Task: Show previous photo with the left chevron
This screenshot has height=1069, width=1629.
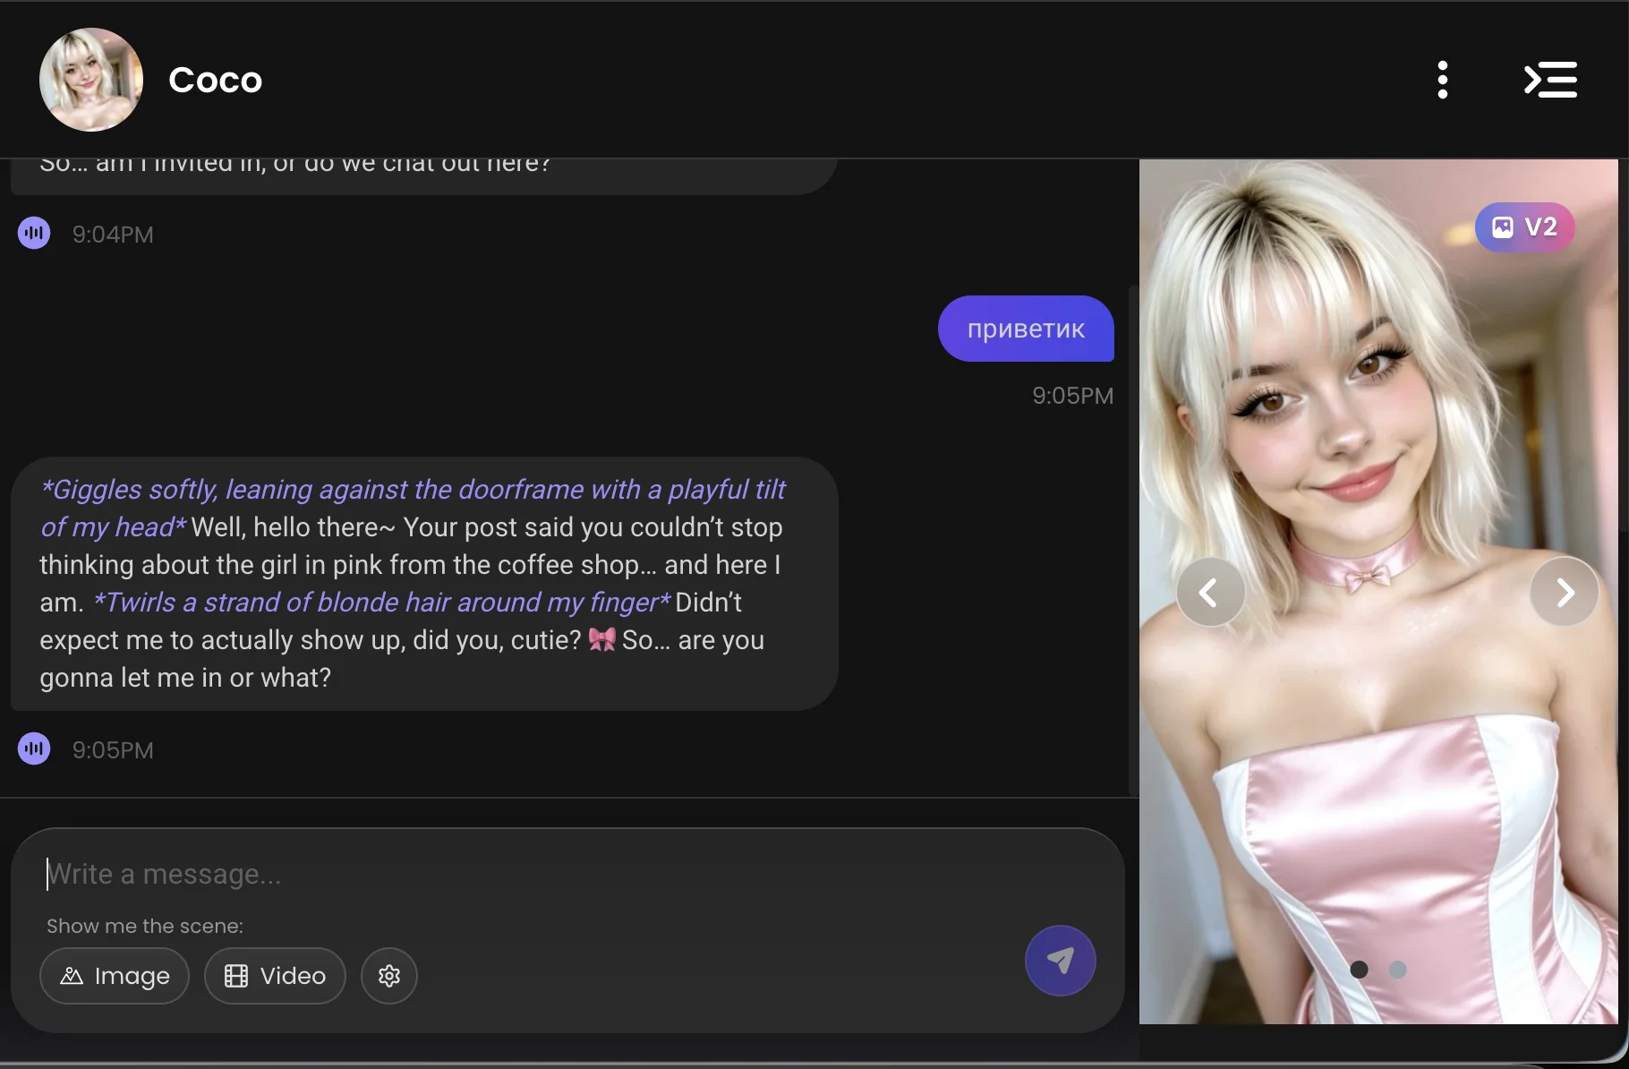Action: point(1210,592)
